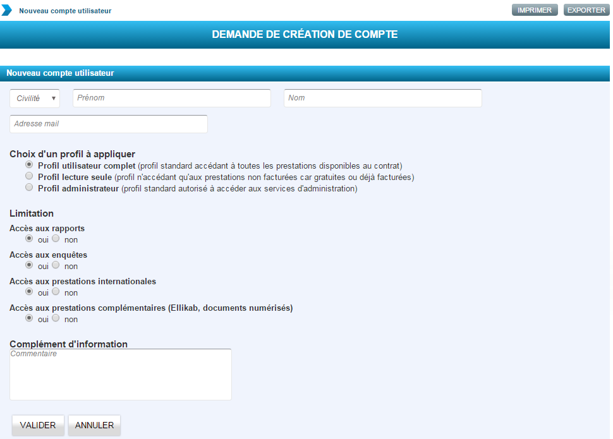613x439 pixels.
Task: Select non for prestations internationales
Action: 56,292
